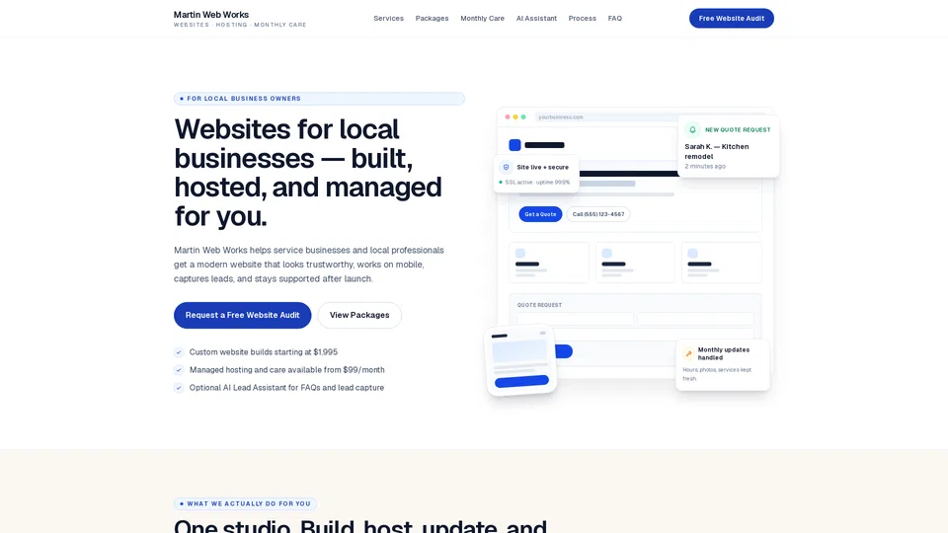Screen dimensions: 948x533
Task: Click the blue square logo in mockup
Action: 514,145
